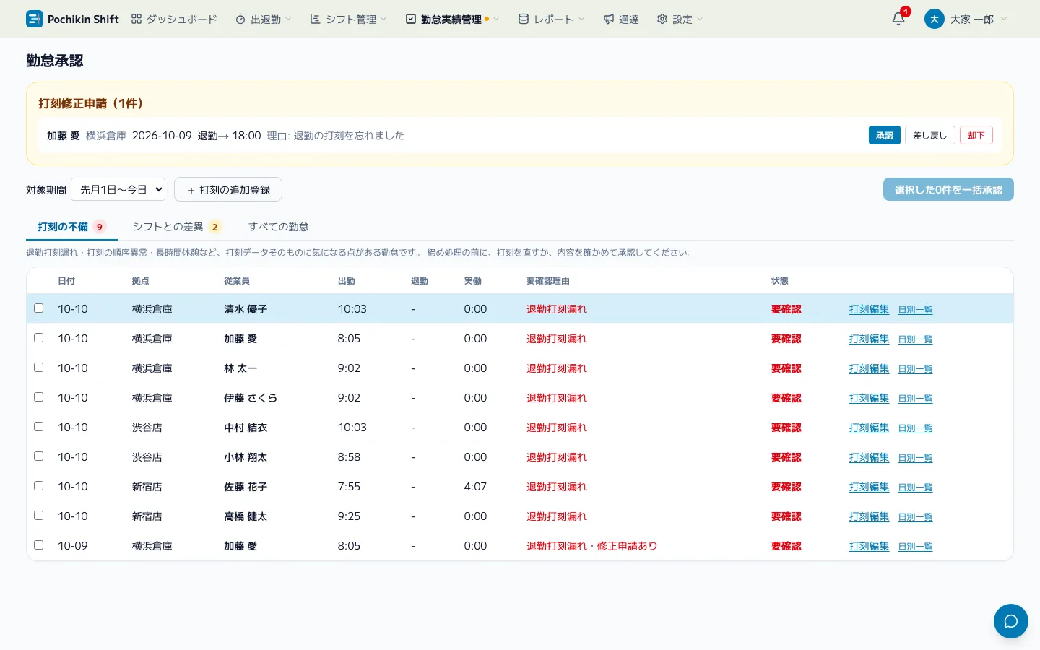This screenshot has width=1040, height=650.
Task: Tick the checkbox for 清水 優子
Action: pyautogui.click(x=39, y=308)
